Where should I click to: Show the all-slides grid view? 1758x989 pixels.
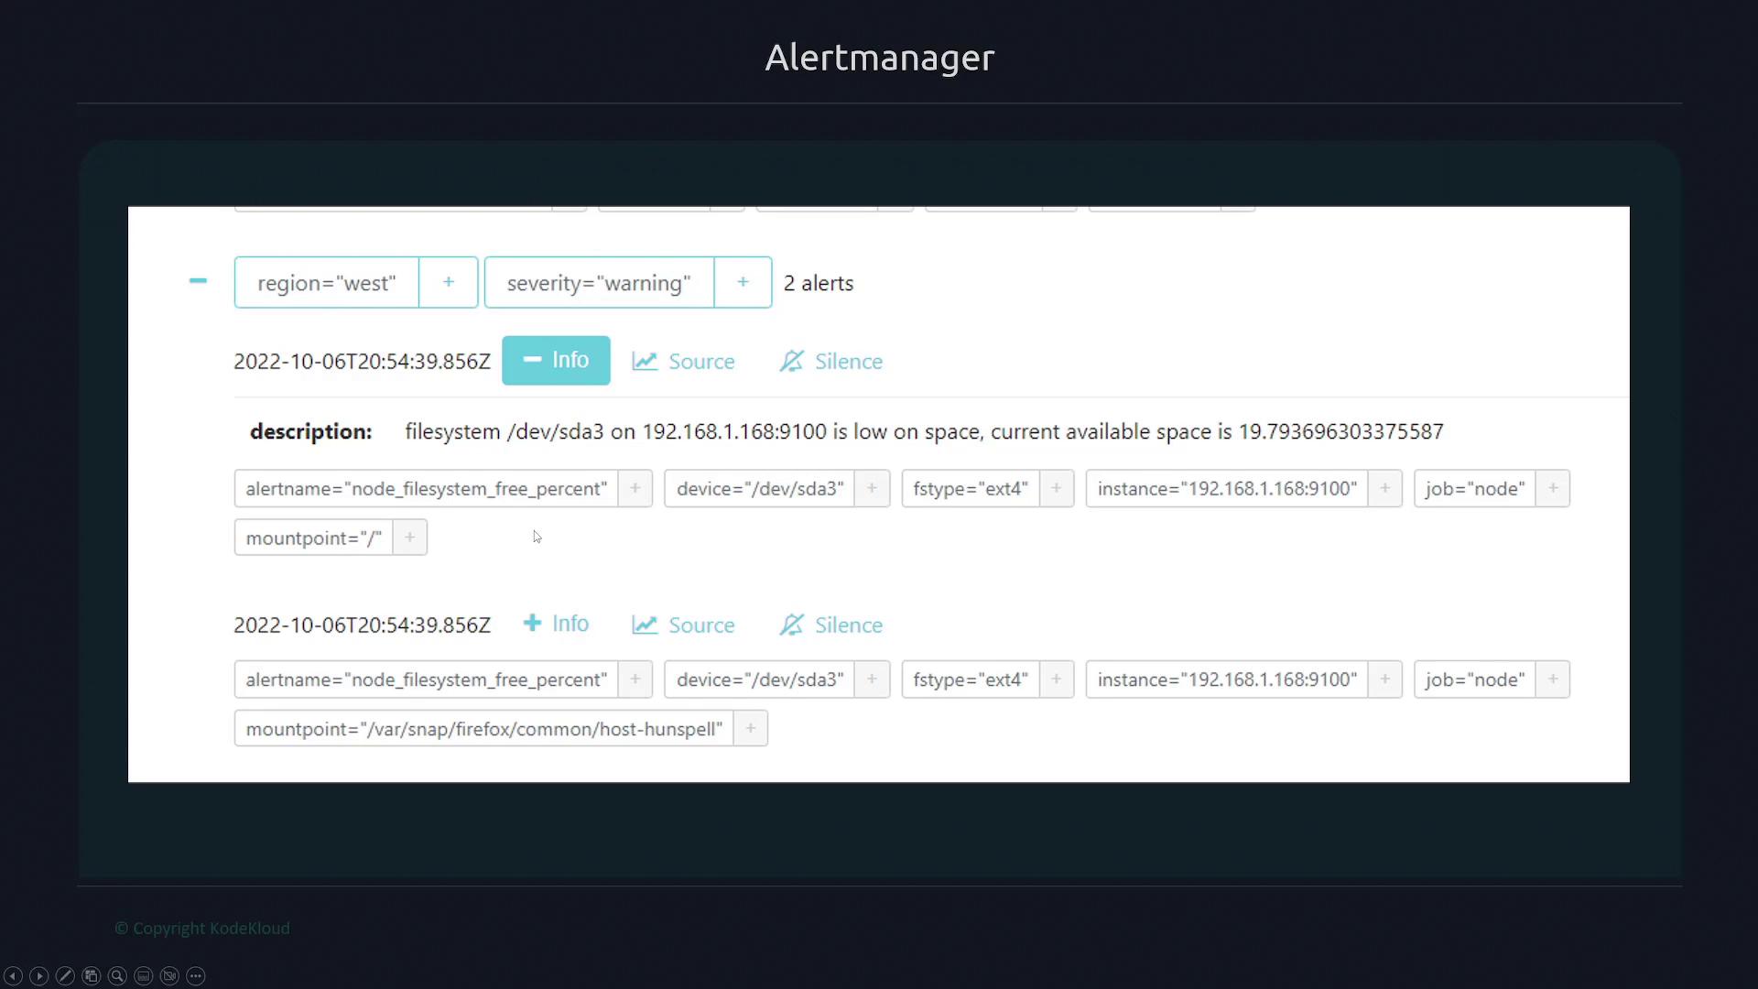pos(91,976)
